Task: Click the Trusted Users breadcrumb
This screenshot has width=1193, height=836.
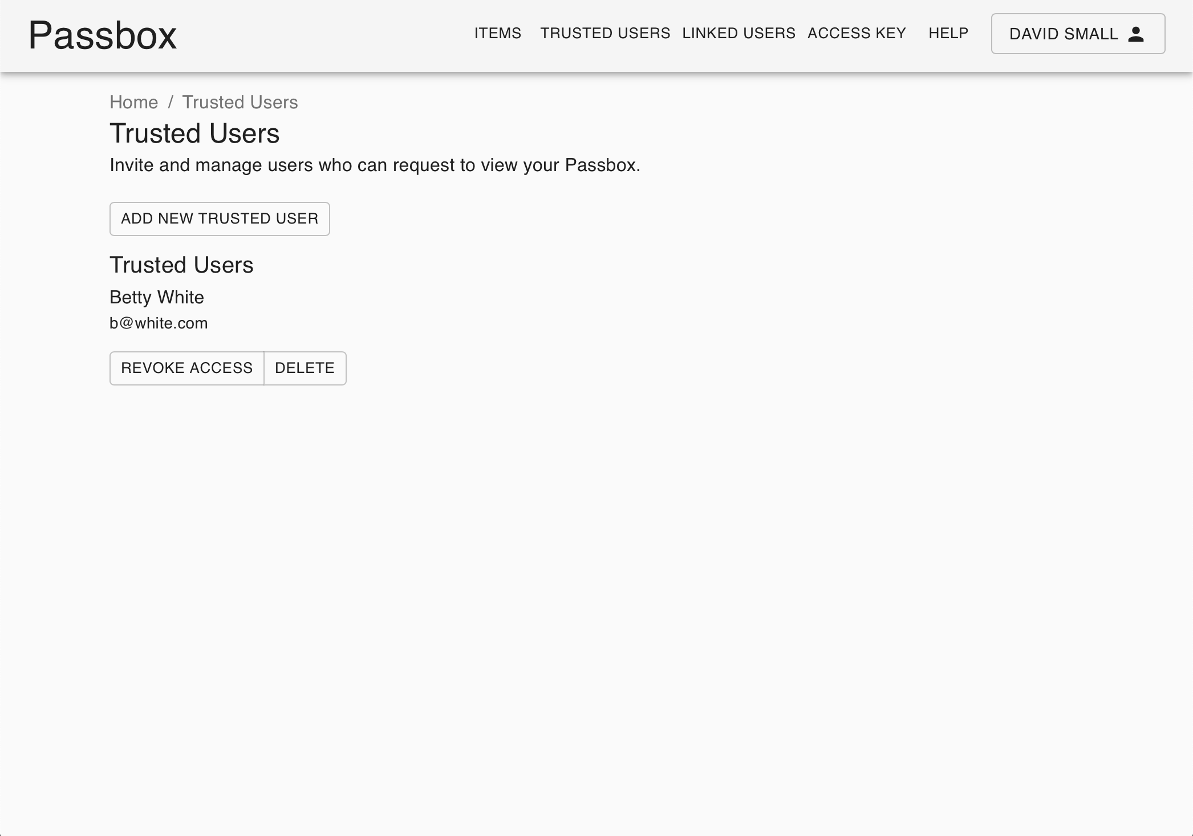Action: pyautogui.click(x=240, y=102)
